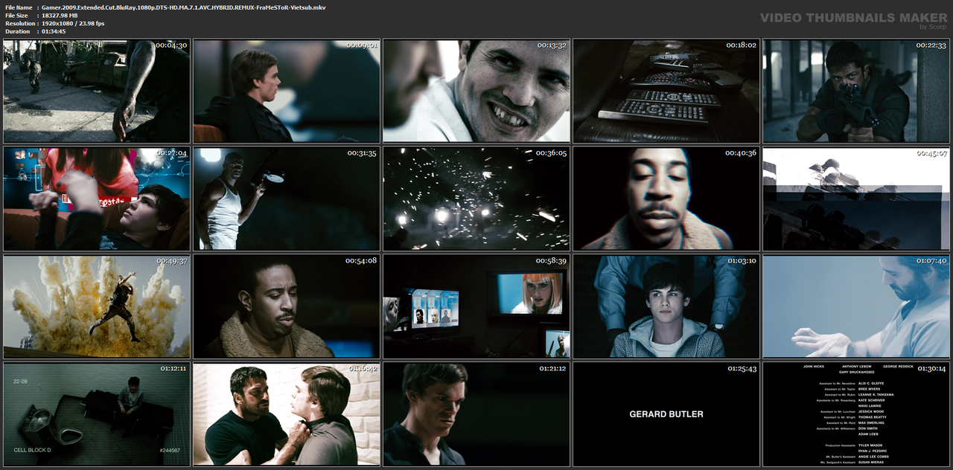Open the thumbnail stamped 00:04:30
Screen dimensions: 953x470
pyautogui.click(x=97, y=91)
